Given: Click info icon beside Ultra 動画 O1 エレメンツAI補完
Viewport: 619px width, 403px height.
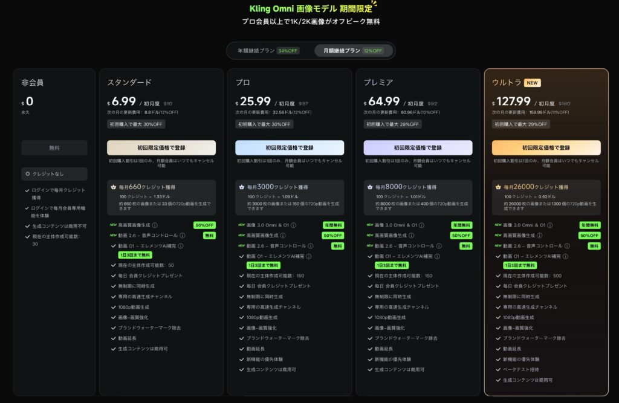Looking at the screenshot, I should [x=566, y=256].
